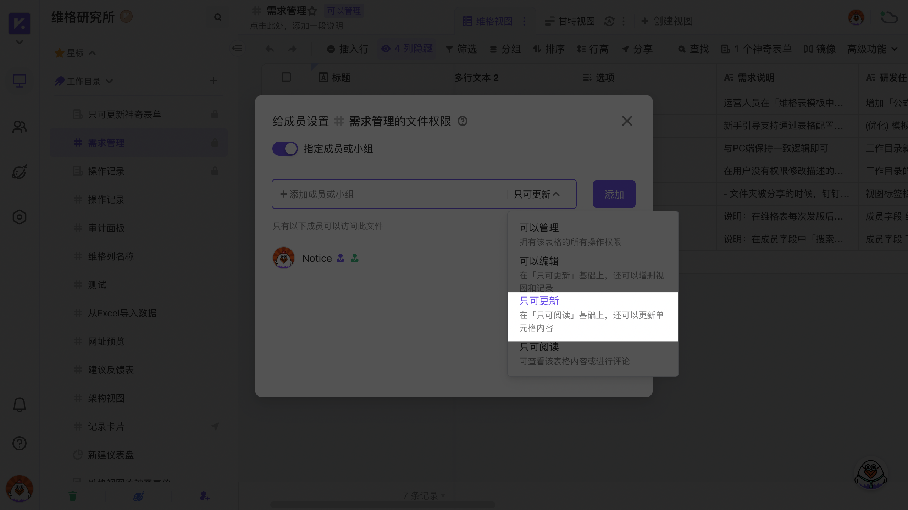Click the search icon in the workspace header

coord(217,17)
